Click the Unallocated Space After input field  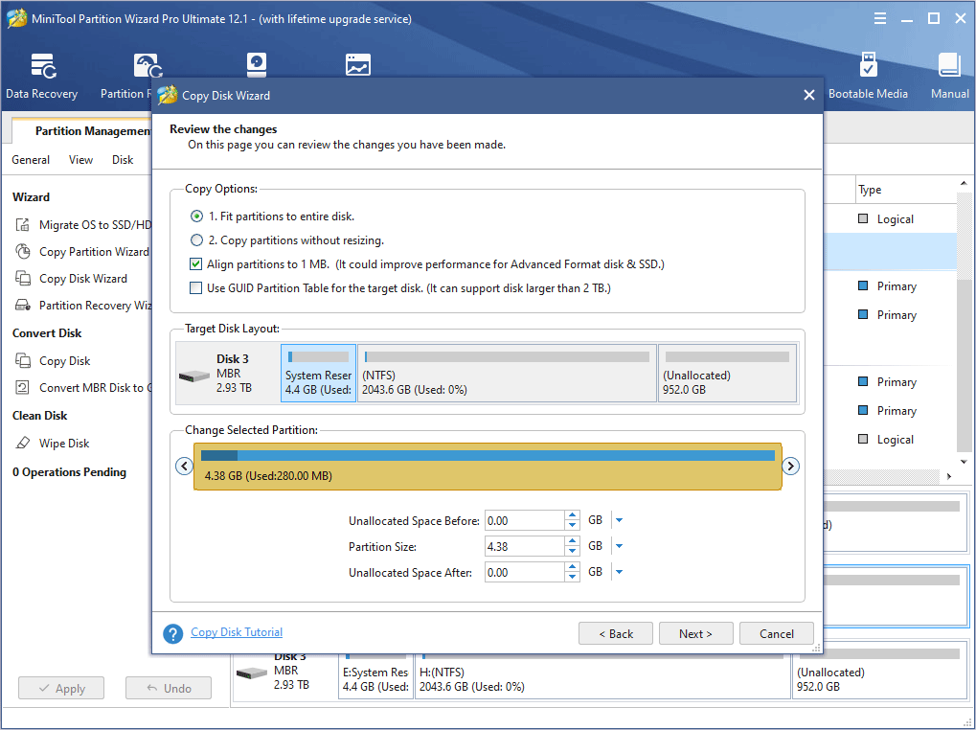click(525, 572)
